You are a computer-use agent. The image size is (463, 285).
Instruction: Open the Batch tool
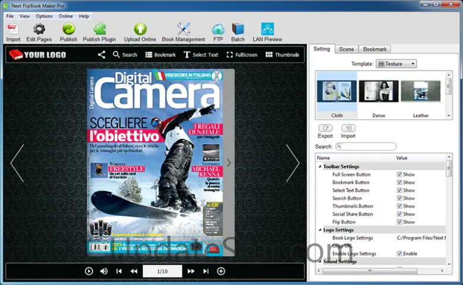238,30
